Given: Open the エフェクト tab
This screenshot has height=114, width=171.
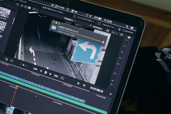Looking at the screenshot, I should click(23, 1).
